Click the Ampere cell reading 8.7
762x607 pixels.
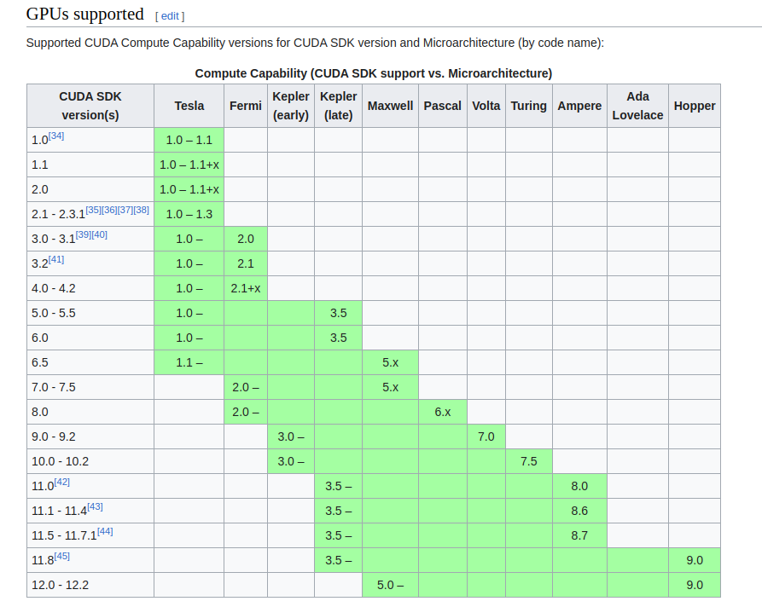click(x=579, y=536)
